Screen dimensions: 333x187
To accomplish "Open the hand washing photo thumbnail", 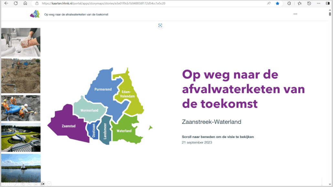I will point(21,42).
